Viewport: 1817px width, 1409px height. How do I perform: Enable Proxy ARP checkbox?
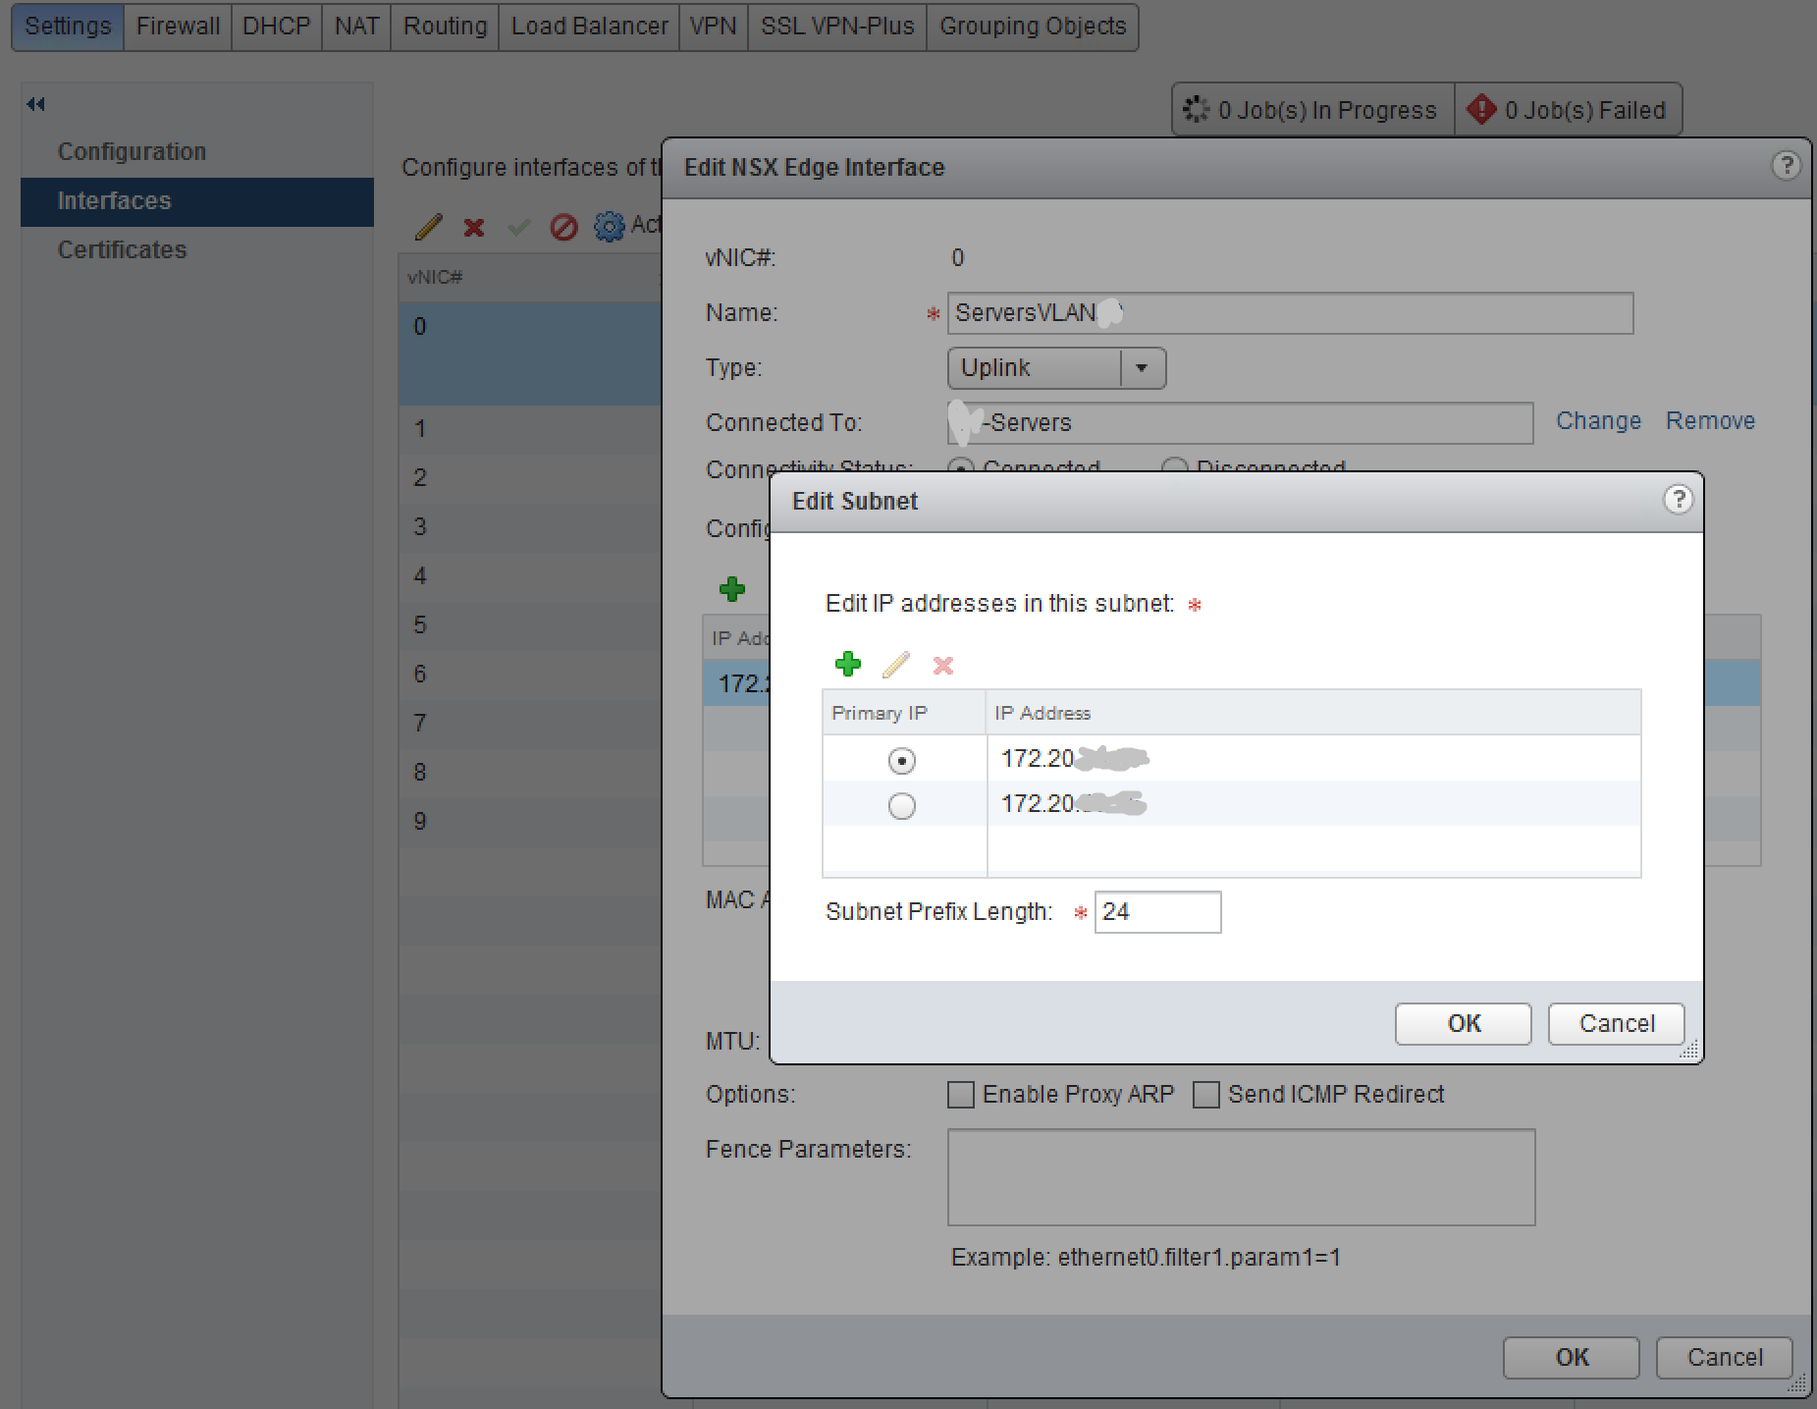pyautogui.click(x=961, y=1094)
